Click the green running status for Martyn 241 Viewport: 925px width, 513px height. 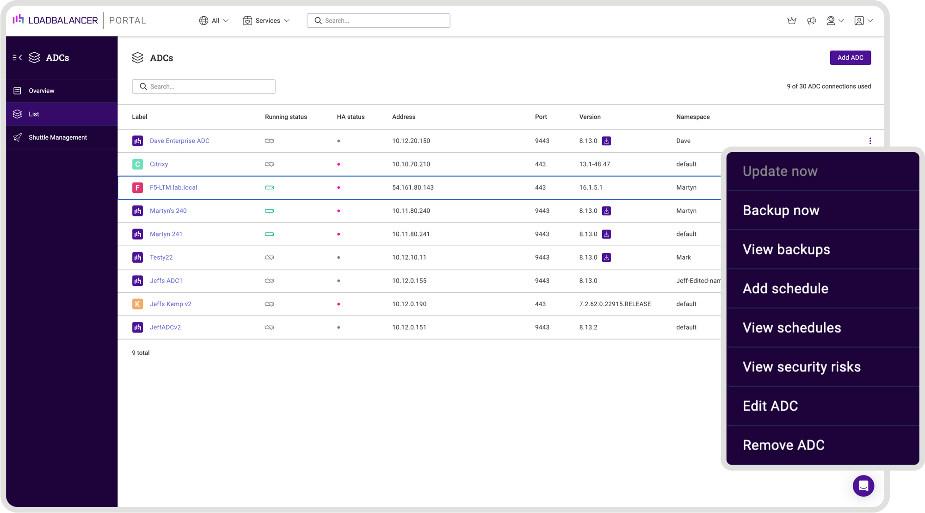269,234
